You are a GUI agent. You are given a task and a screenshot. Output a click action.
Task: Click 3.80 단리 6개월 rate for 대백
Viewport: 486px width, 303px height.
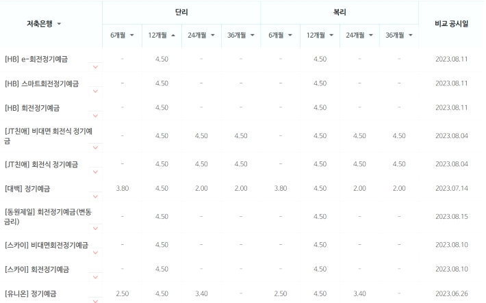pyautogui.click(x=122, y=188)
